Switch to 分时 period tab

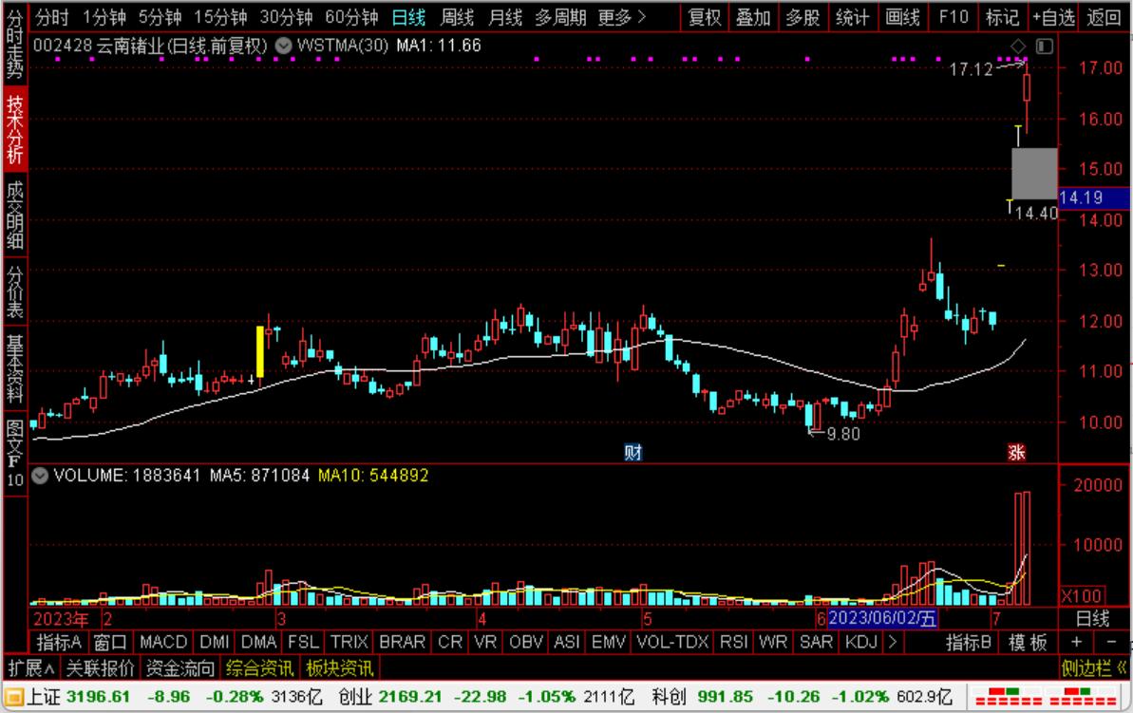52,17
